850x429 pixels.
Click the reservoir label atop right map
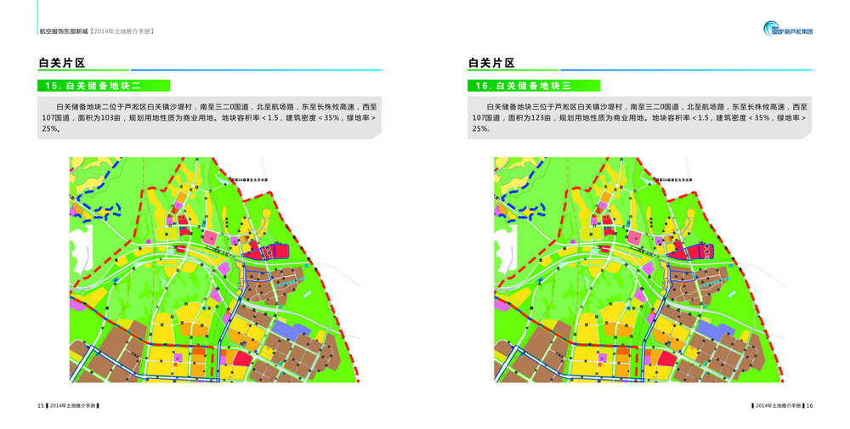(676, 179)
